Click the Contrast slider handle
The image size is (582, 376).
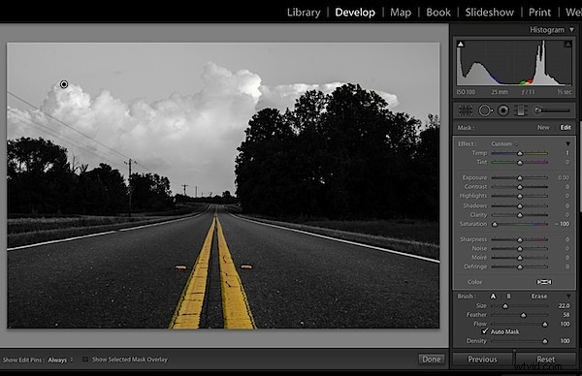520,187
